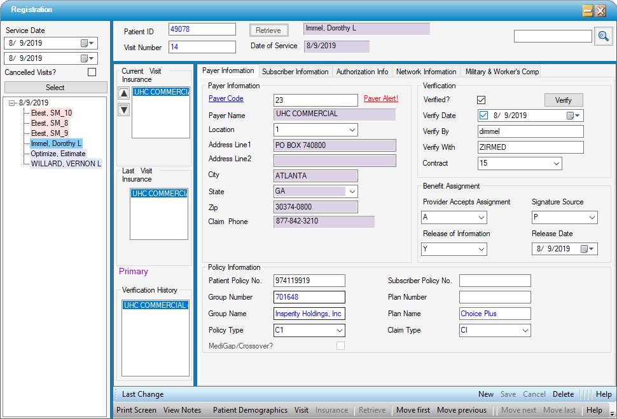Open calendar picker for first Service Date
Screen dimensions: 617x419
pos(87,43)
